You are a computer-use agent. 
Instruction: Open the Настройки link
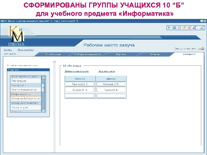26,50
